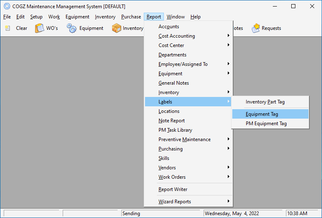Click the Equipment toolbar label

[x=91, y=28]
